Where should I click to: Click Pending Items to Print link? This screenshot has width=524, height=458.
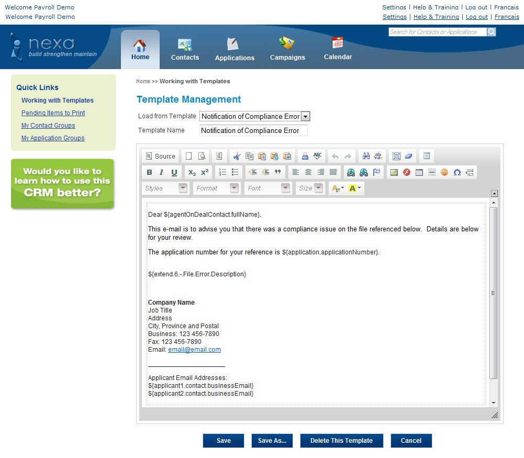point(53,113)
